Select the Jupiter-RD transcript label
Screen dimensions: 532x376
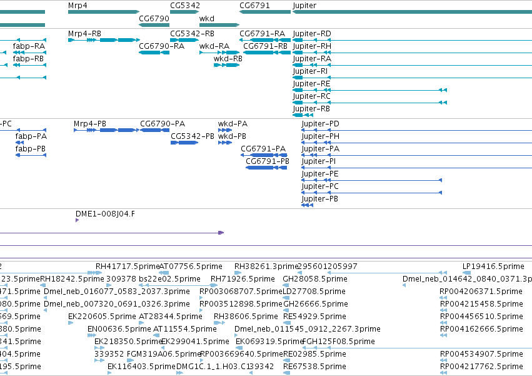pyautogui.click(x=312, y=34)
